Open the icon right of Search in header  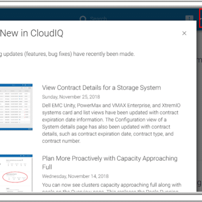click(189, 18)
